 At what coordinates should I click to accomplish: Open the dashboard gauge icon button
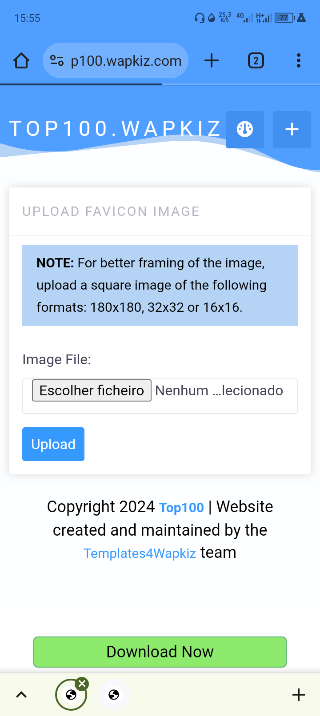[245, 129]
